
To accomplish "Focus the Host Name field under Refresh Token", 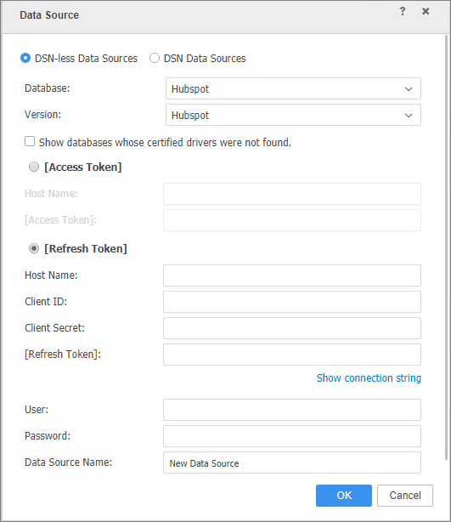I will (x=292, y=275).
